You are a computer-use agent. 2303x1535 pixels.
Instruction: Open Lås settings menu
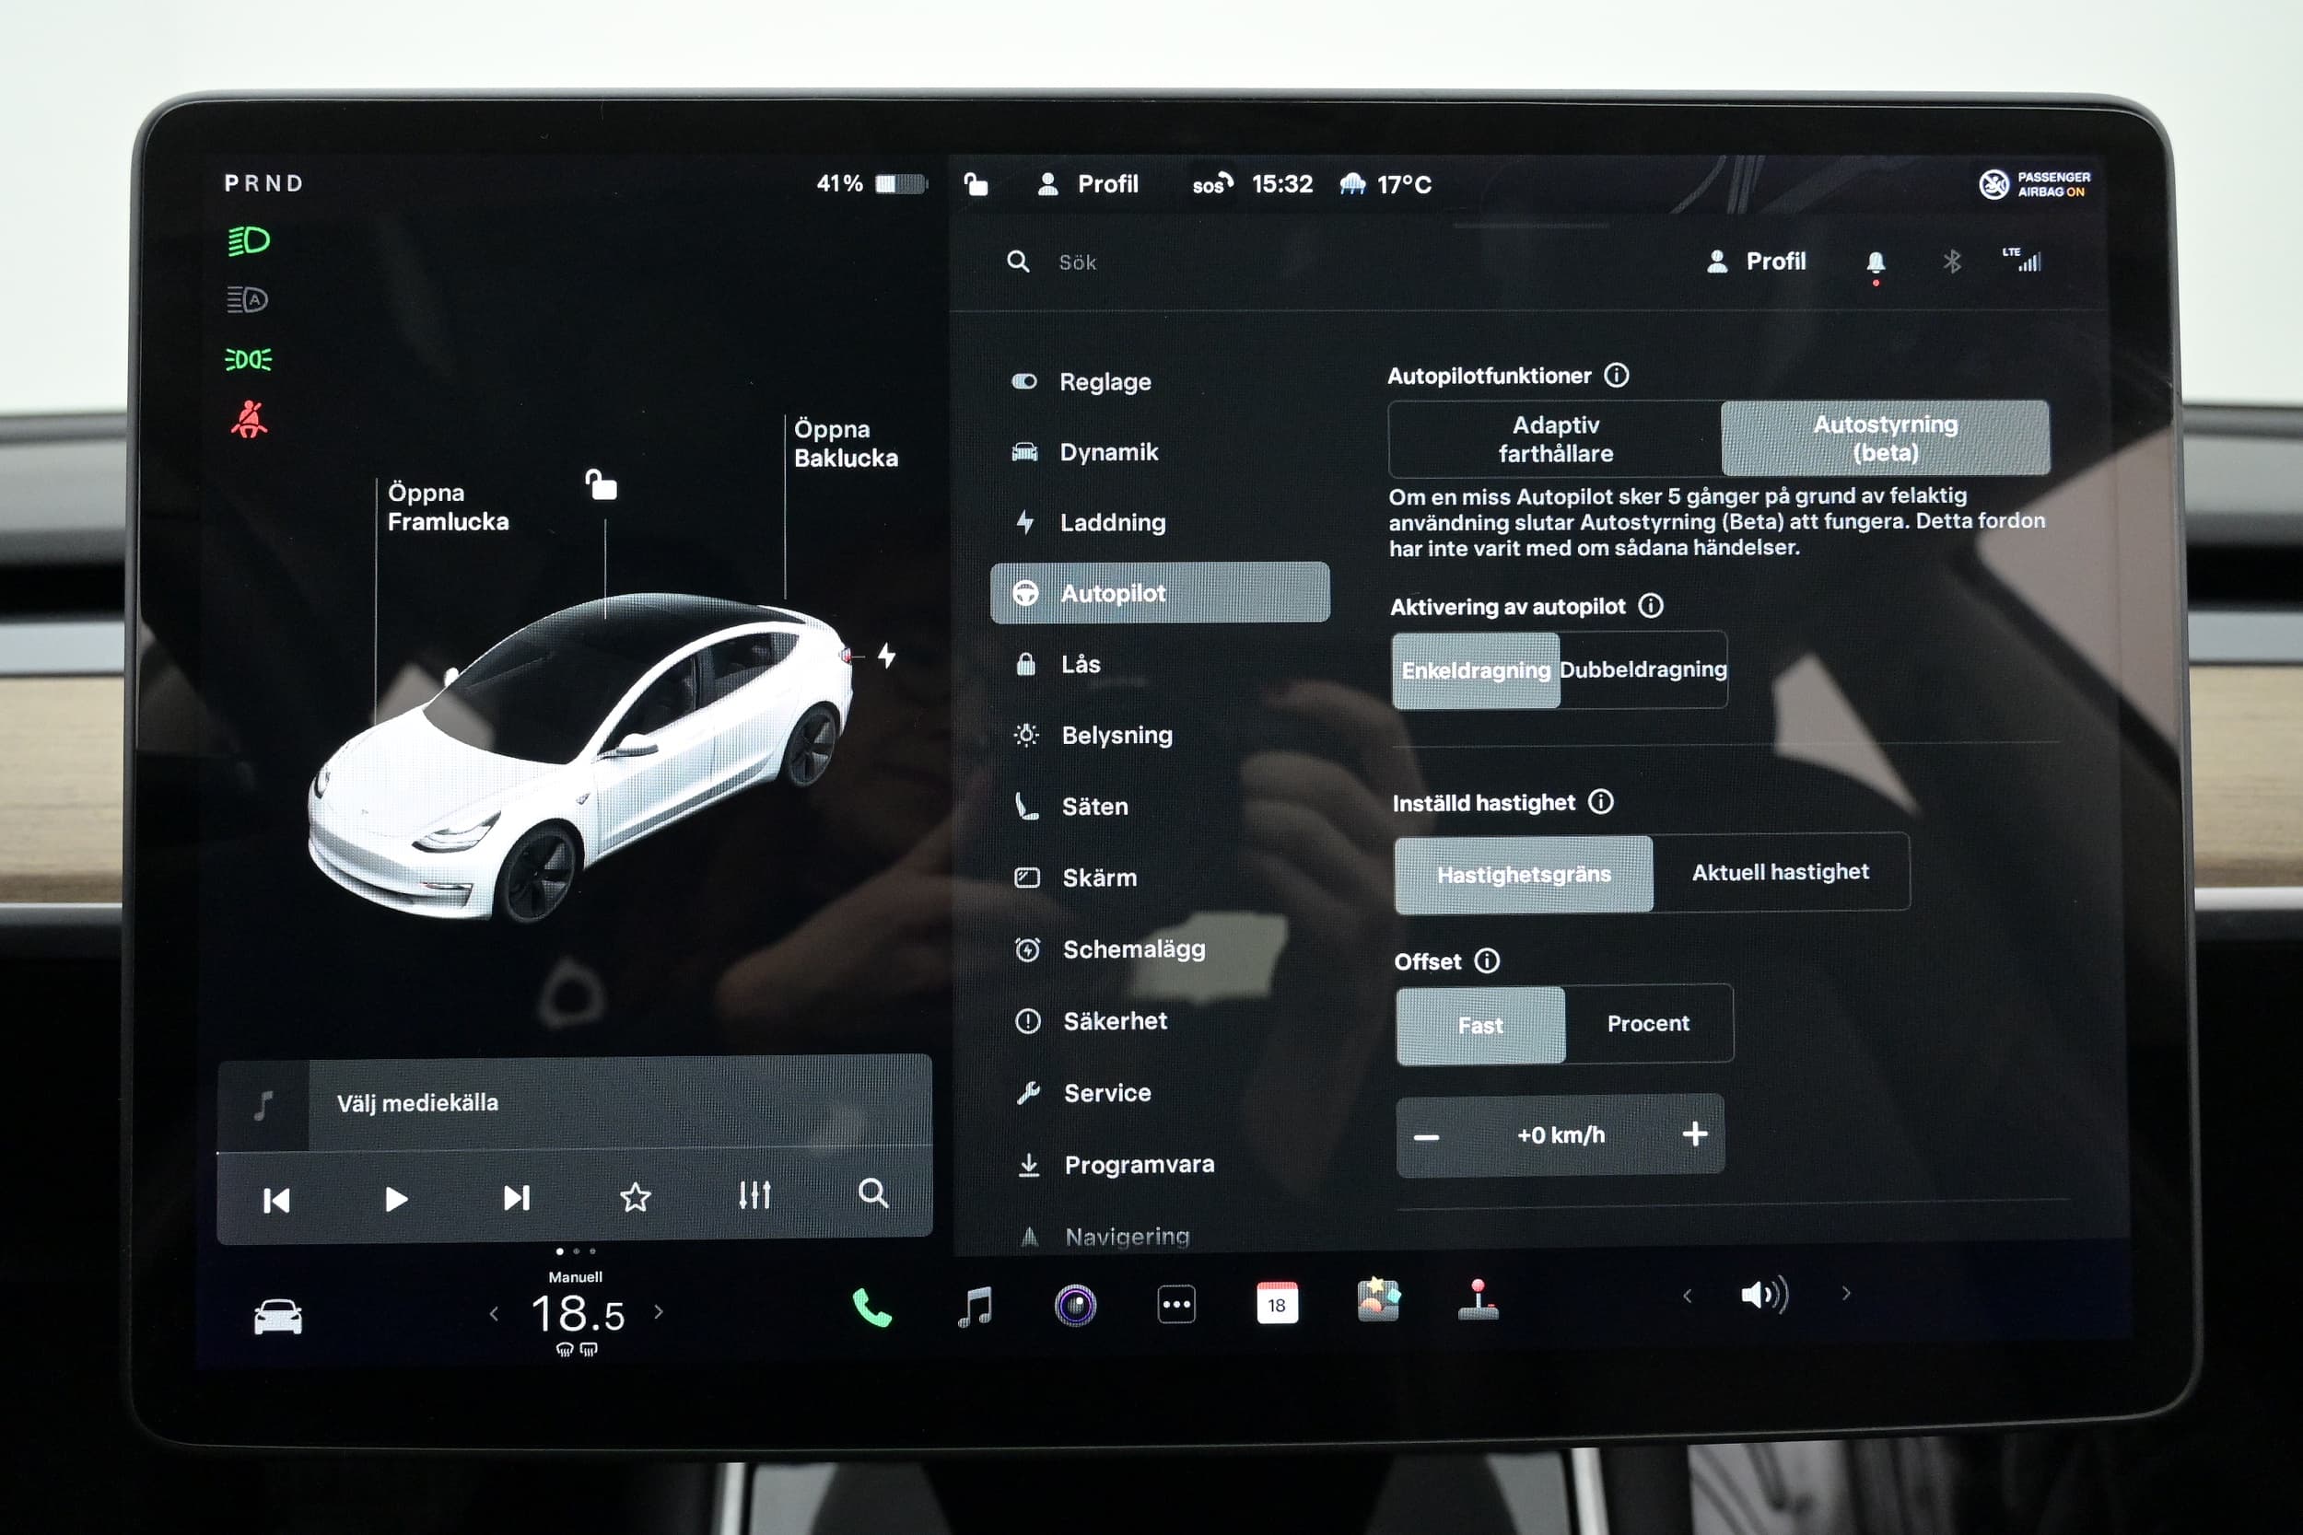coord(1161,665)
